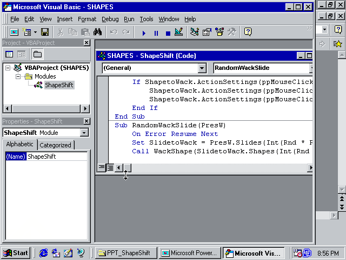Click the Paste toolbar icon
346x260 pixels.
[x=85, y=32]
